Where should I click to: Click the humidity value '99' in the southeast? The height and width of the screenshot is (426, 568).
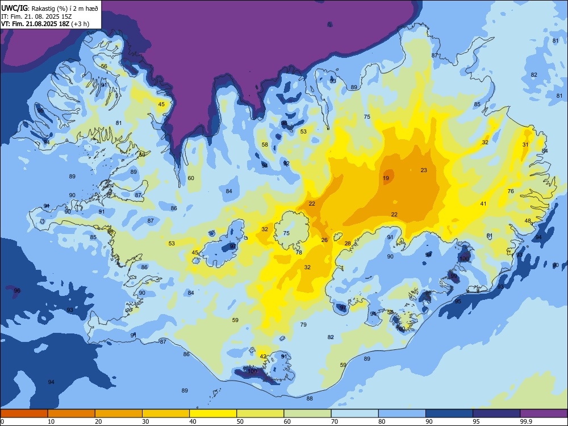pyautogui.click(x=454, y=275)
